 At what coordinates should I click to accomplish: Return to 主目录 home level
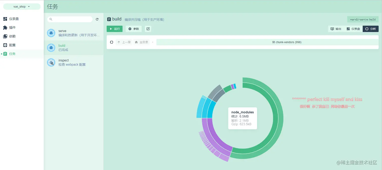(141, 42)
